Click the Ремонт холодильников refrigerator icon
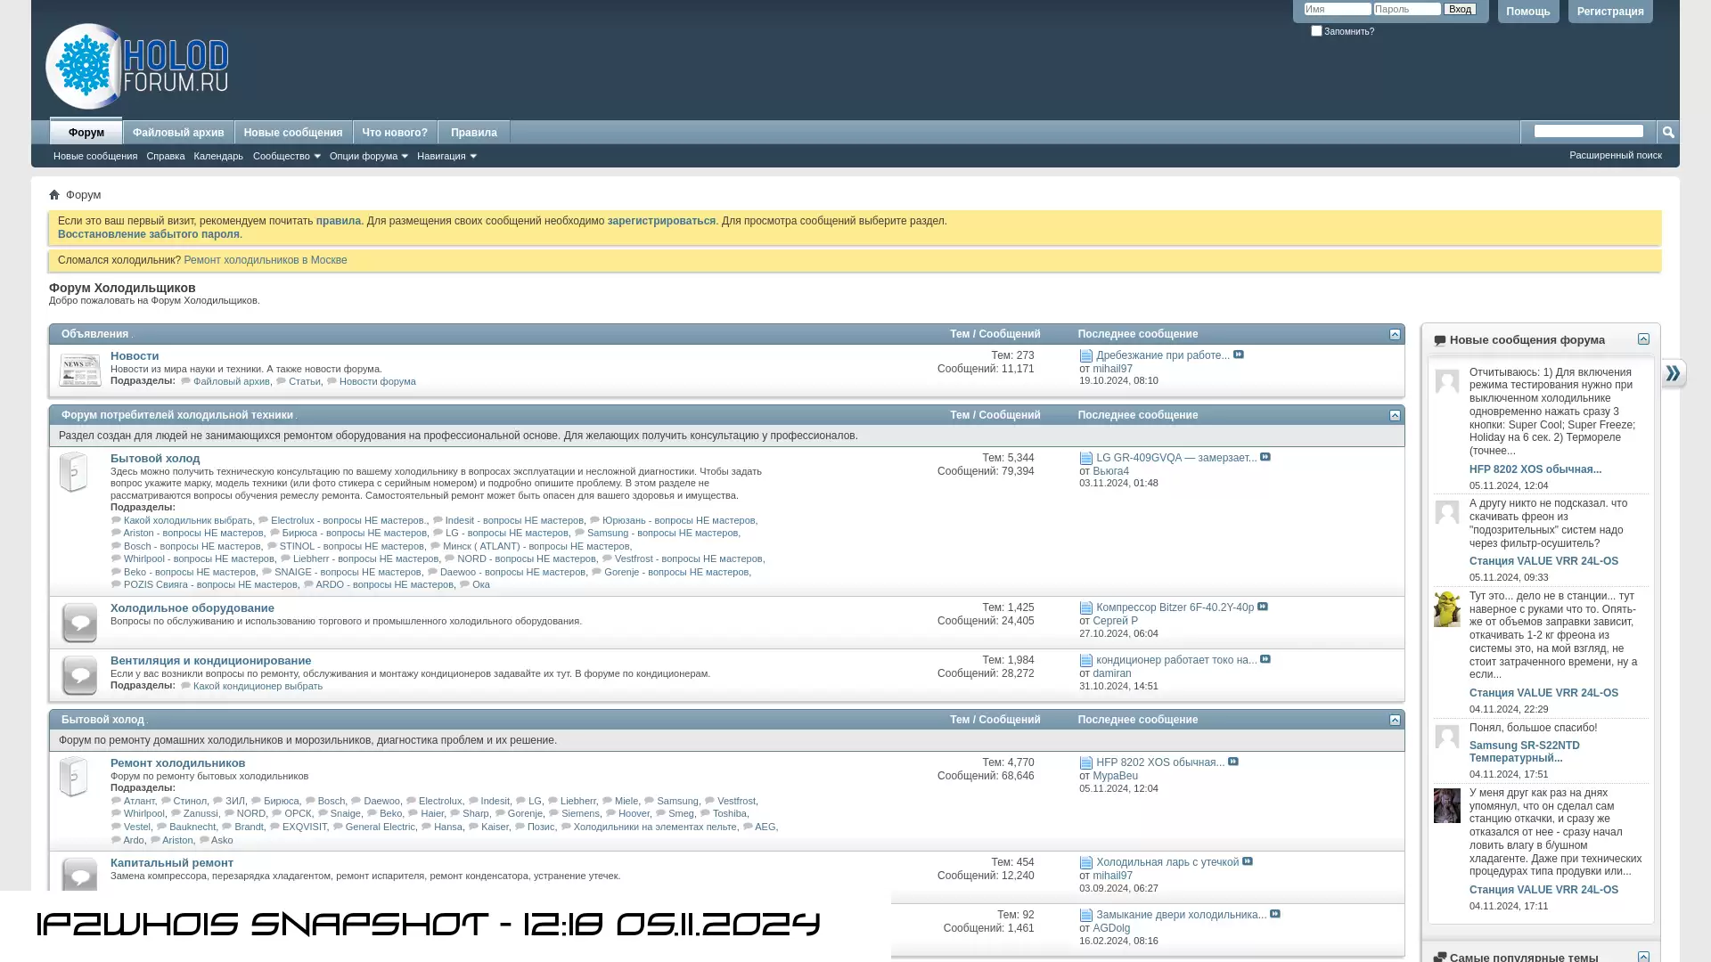Screen dimensions: 1711x962 73,777
